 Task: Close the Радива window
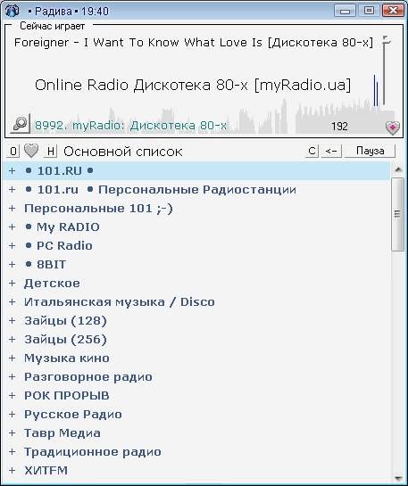click(393, 11)
